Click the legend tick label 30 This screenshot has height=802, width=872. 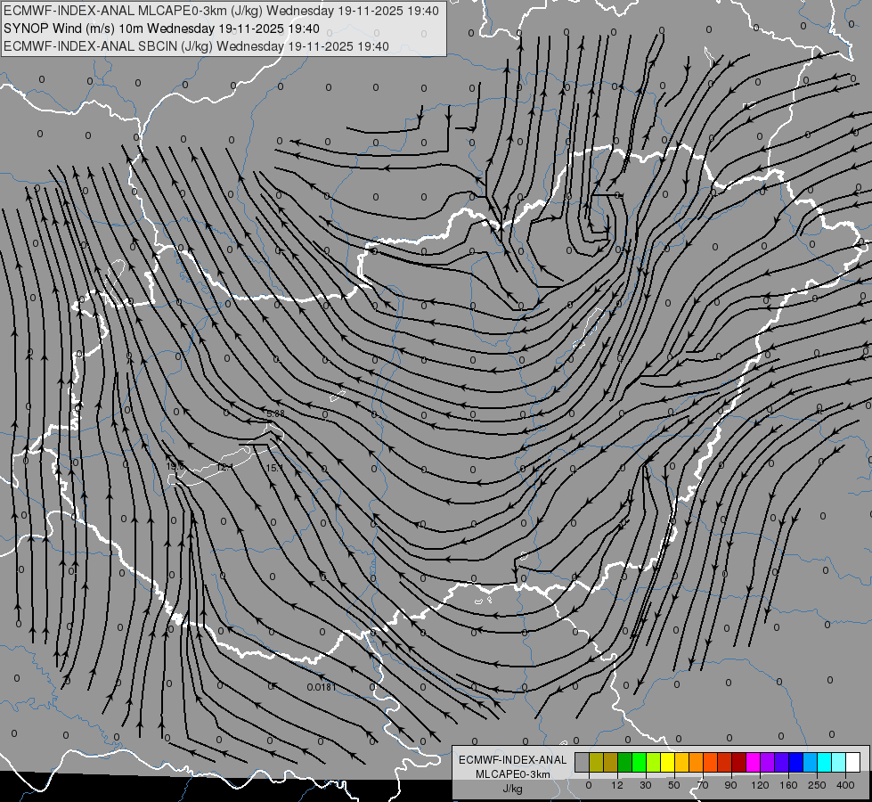click(x=646, y=785)
